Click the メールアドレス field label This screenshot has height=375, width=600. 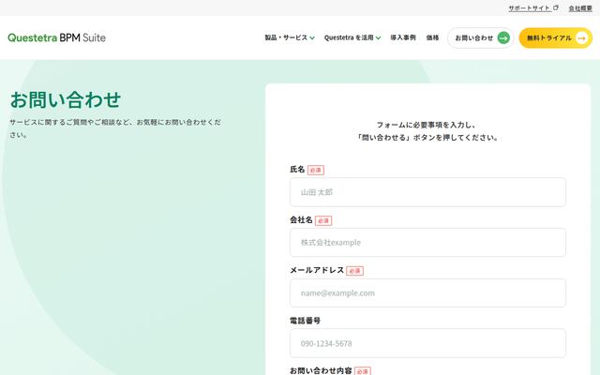(x=317, y=270)
